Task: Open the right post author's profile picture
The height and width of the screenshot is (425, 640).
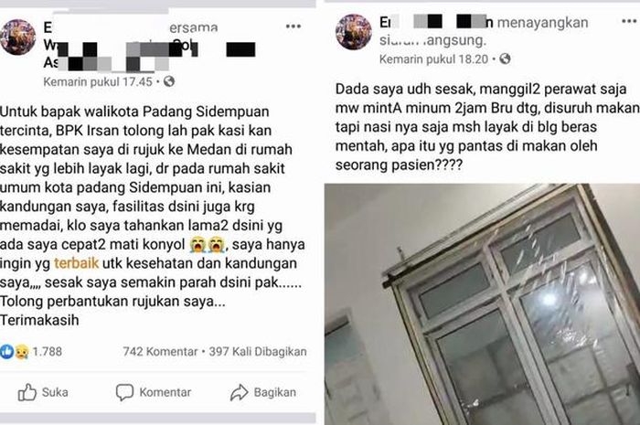Action: [354, 32]
